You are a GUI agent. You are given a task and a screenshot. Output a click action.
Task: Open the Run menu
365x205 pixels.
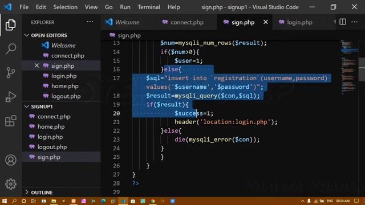pos(125,7)
